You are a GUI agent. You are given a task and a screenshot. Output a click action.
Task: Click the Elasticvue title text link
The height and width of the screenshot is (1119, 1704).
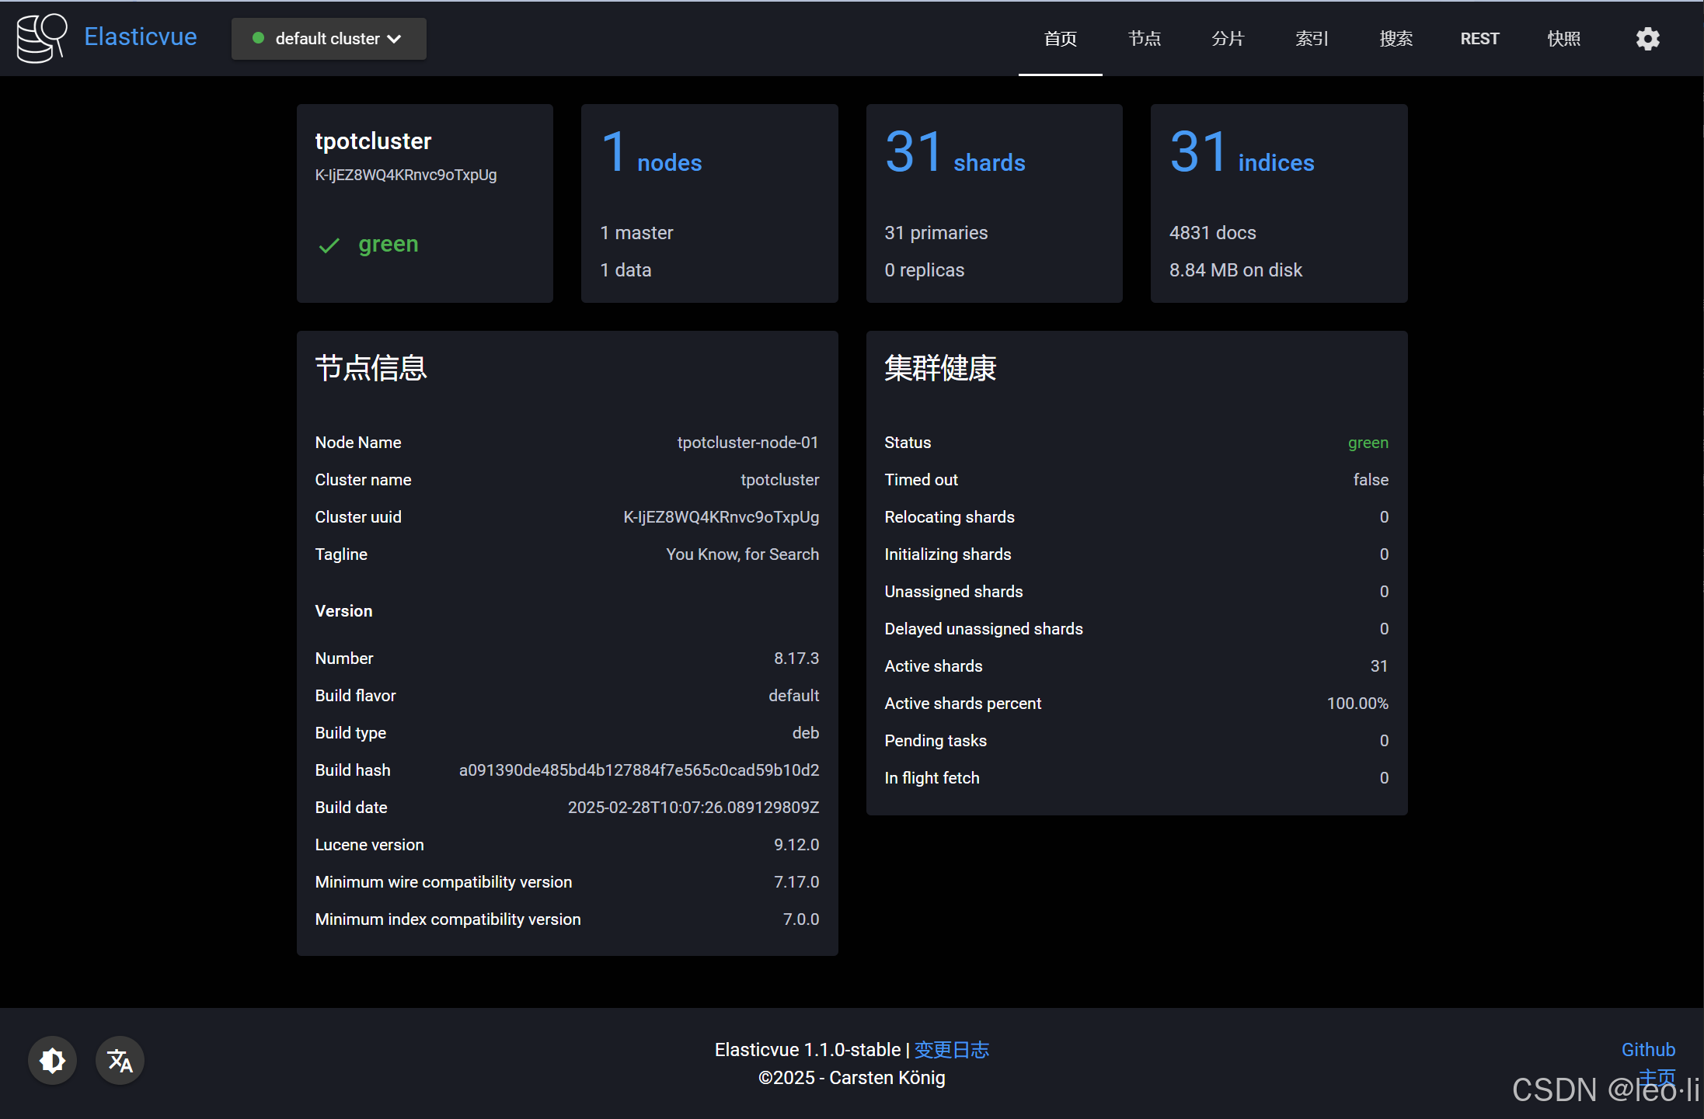tap(141, 36)
